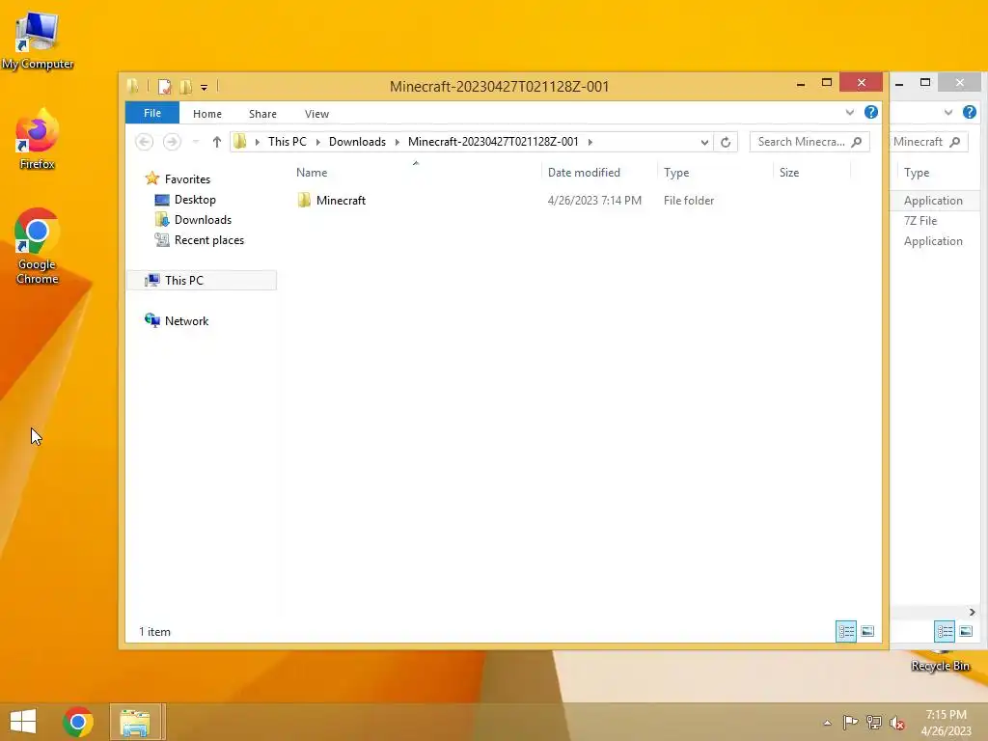Expand the arrow after This PC breadcrumb
This screenshot has height=741, width=988.
(x=318, y=142)
